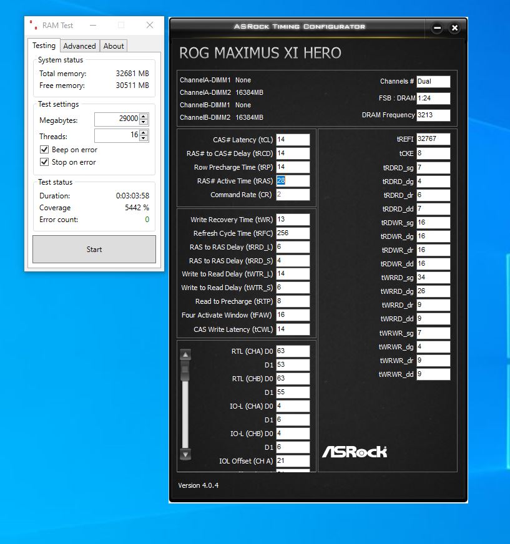The height and width of the screenshot is (544, 510).
Task: Click the tWRWR_sg field
Action: 433,333
